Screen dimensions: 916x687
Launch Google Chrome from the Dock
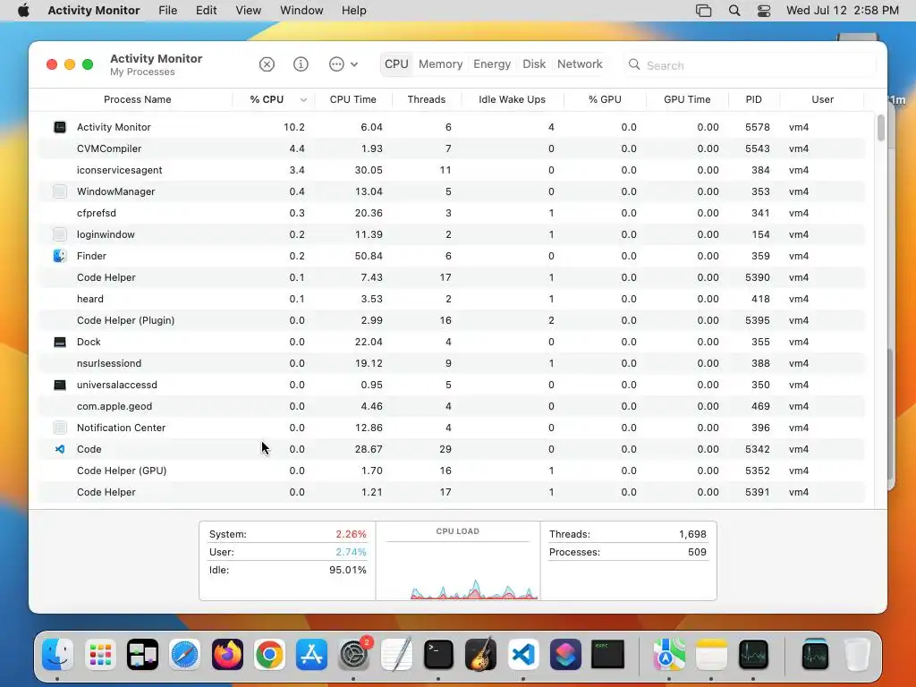[269, 654]
